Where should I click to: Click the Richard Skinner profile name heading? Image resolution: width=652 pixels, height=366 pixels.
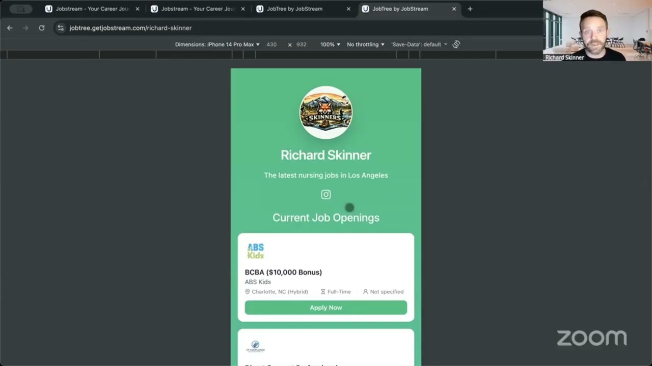(x=326, y=155)
